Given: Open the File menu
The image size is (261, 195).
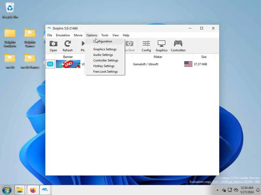Looking at the screenshot, I should click(x=50, y=35).
